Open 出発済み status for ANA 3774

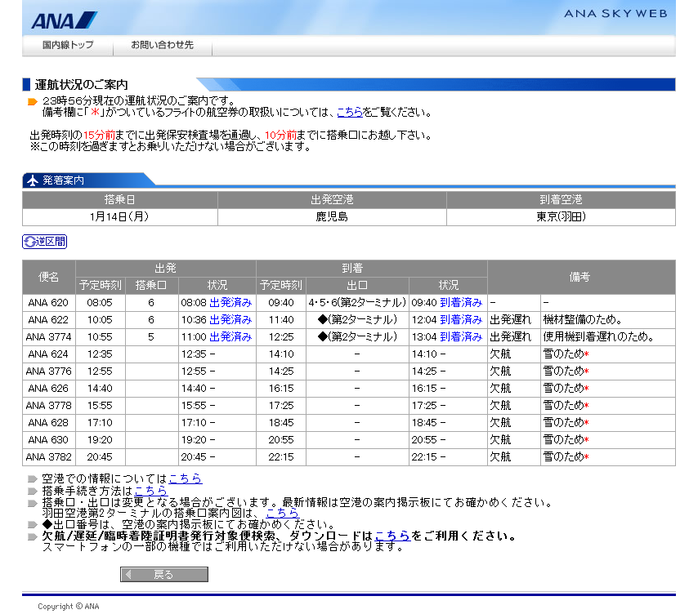[230, 337]
